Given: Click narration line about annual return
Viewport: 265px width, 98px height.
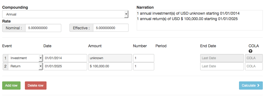Looking at the screenshot, I should (187, 19).
